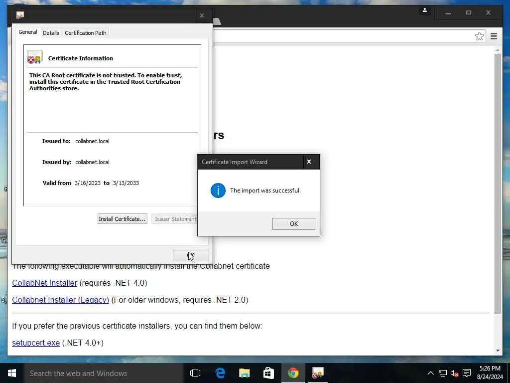Click the page scrollbar up arrow

(x=498, y=50)
